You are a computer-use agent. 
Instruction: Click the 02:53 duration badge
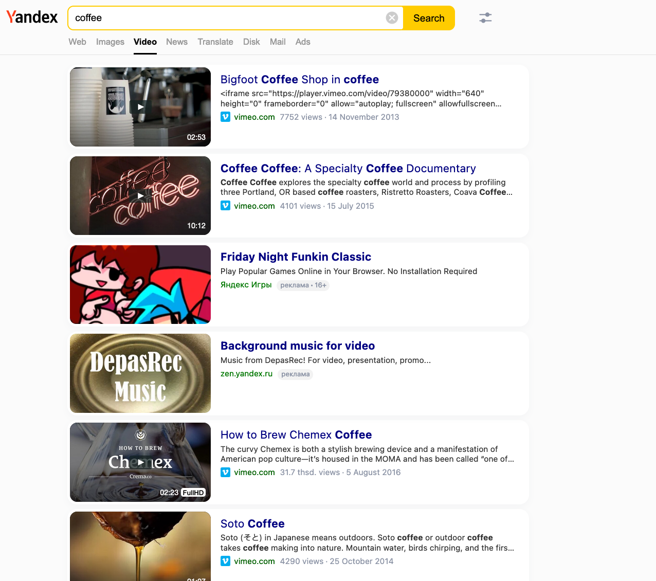[196, 137]
